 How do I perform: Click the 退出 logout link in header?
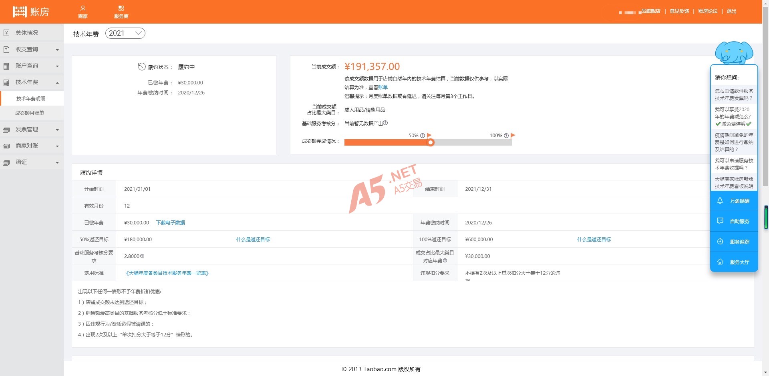click(731, 11)
